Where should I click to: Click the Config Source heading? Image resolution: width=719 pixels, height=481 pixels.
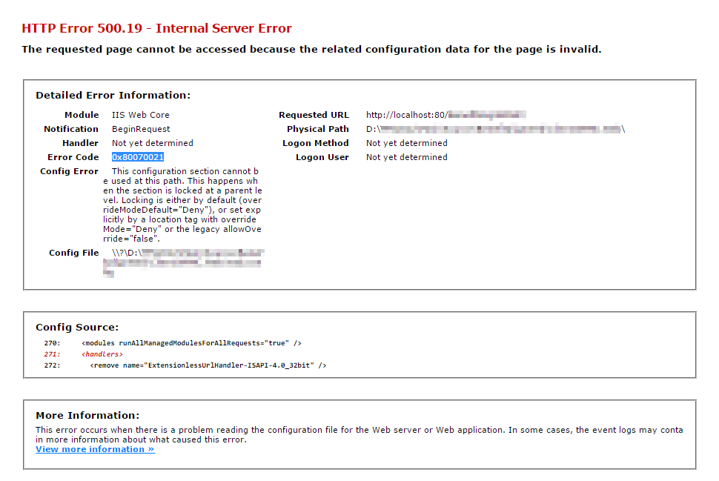point(76,327)
